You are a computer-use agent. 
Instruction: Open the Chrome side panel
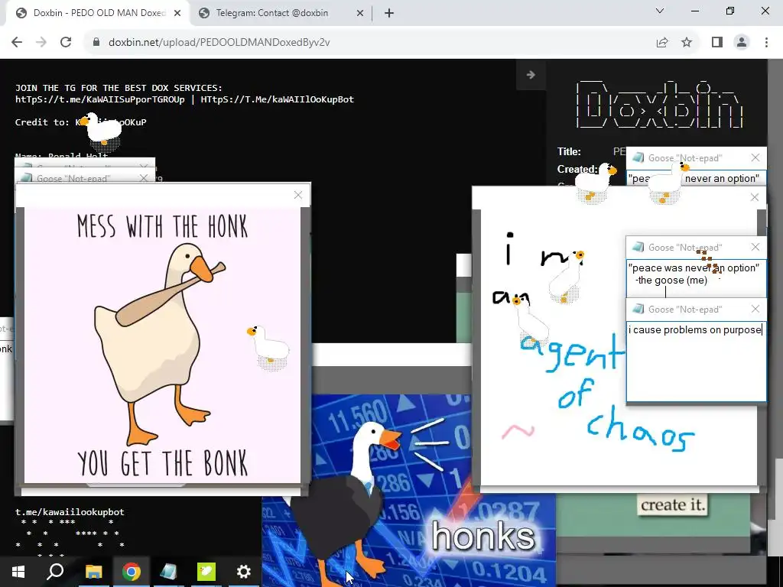pos(717,43)
